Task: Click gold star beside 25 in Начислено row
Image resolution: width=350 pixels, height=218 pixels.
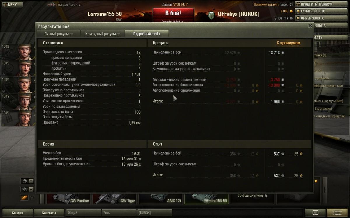Action: 301,154
